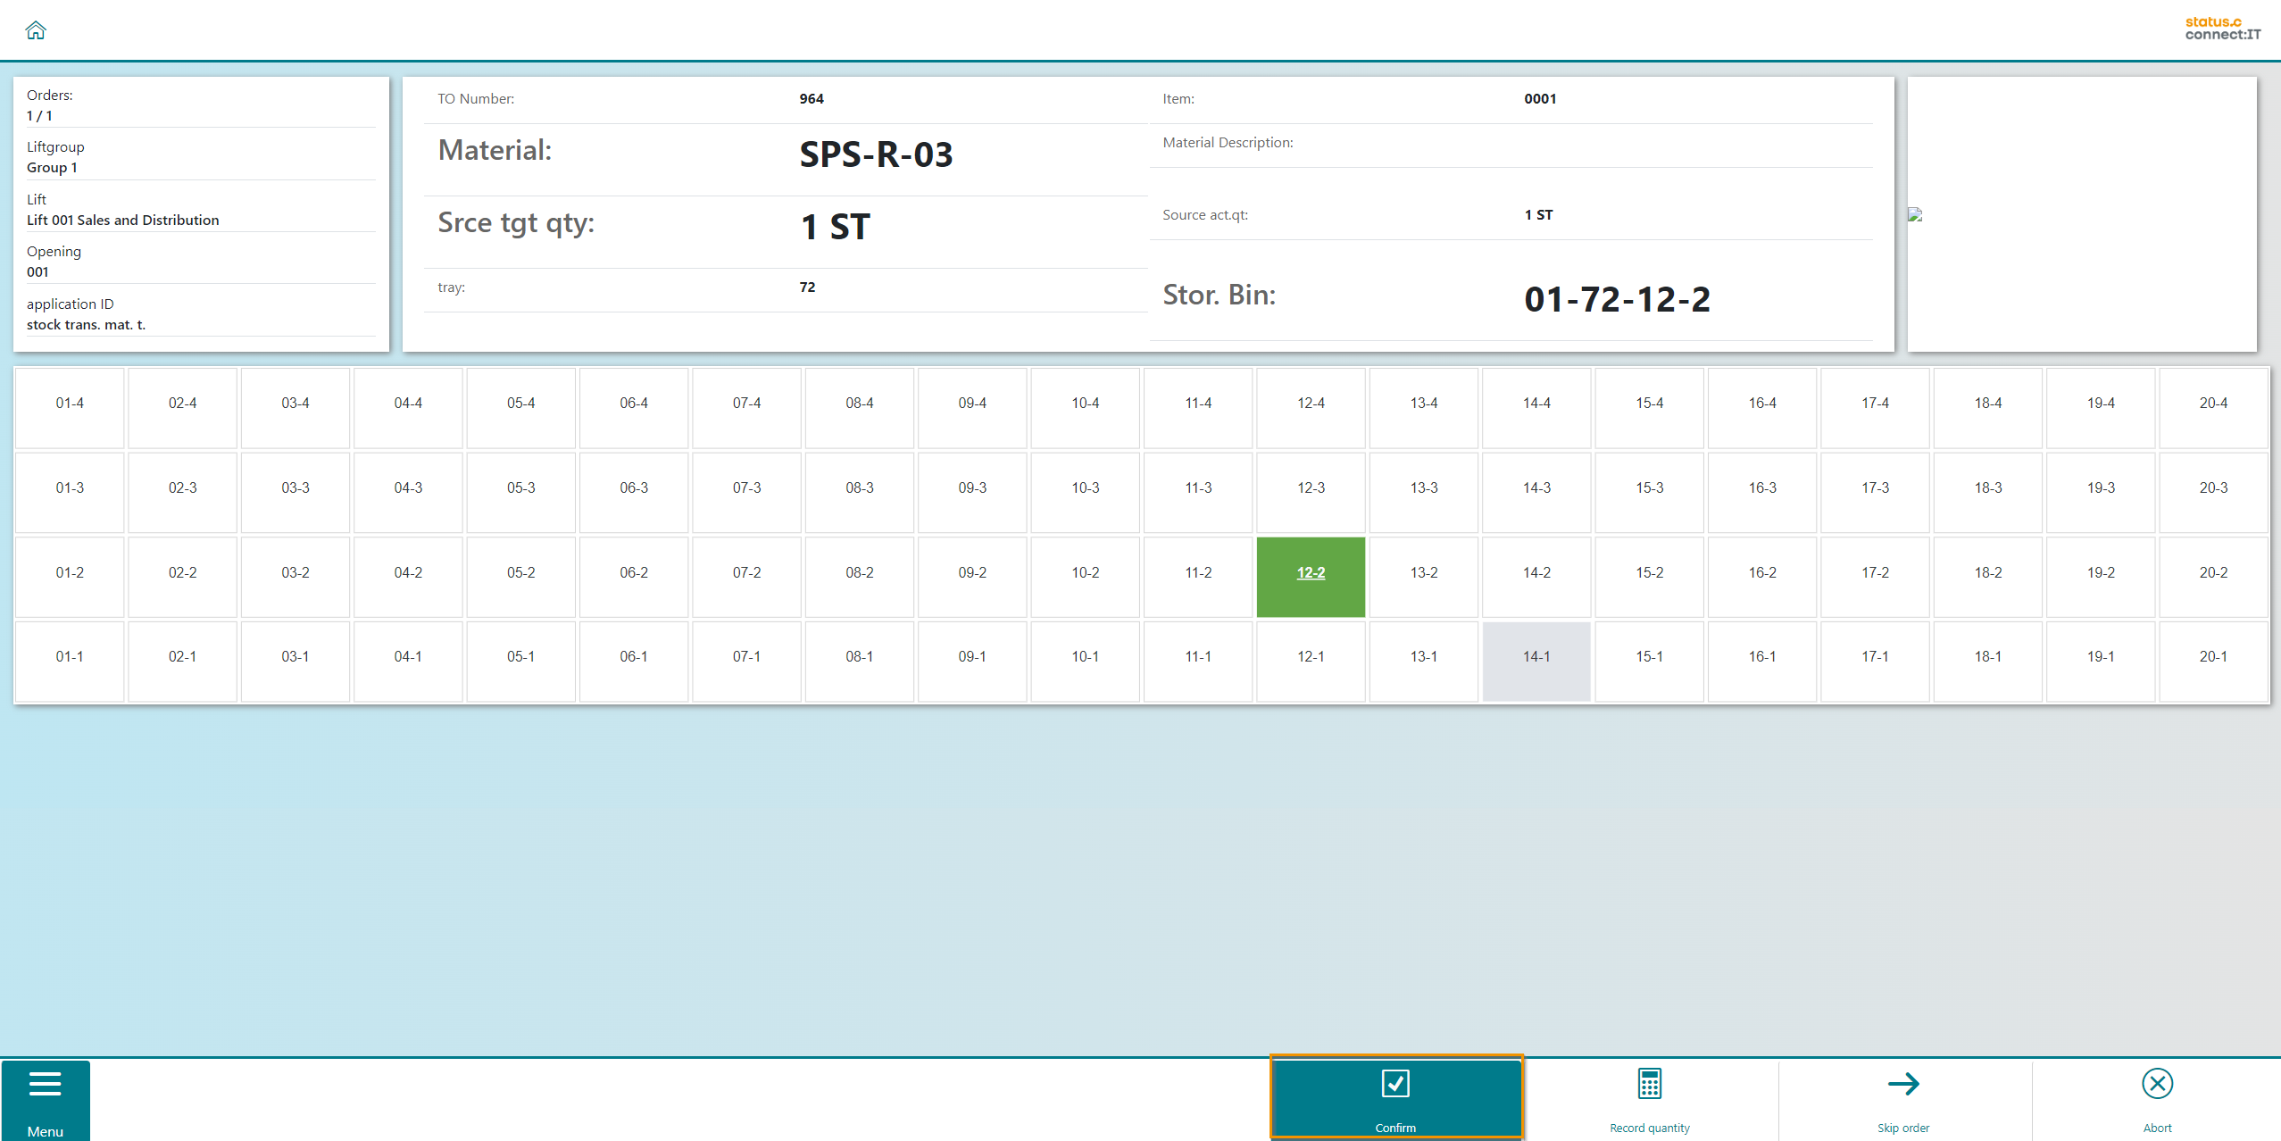This screenshot has height=1141, width=2281.
Task: Click the status.c connect:IT logo
Action: point(2222,29)
